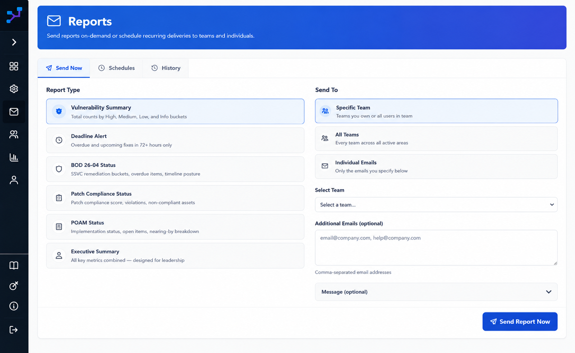Click the people icon on All Teams
The width and height of the screenshot is (575, 353).
(325, 138)
